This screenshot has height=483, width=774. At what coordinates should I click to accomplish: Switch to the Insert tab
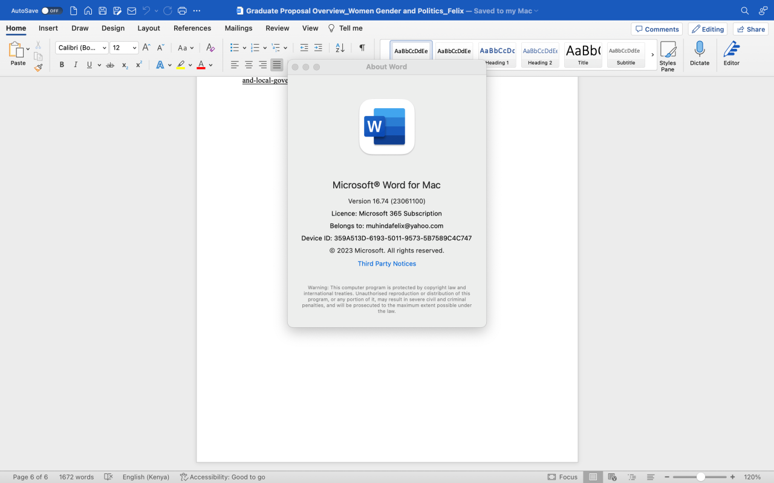coord(48,28)
